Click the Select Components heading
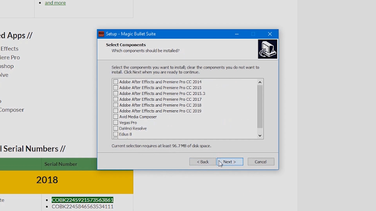Screen dimensions: 376x211 (126, 45)
